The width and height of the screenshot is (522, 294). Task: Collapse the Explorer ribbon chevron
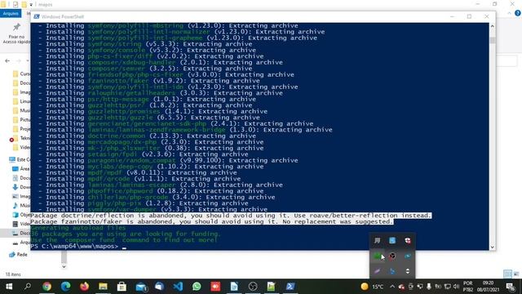(x=509, y=13)
